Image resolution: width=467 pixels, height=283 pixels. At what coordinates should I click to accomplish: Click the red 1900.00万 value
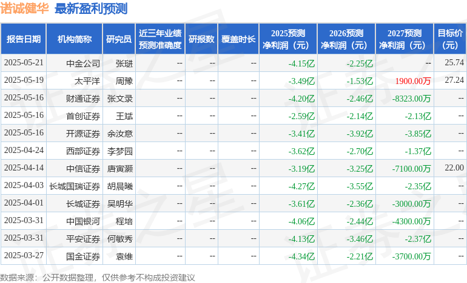[x=413, y=81]
